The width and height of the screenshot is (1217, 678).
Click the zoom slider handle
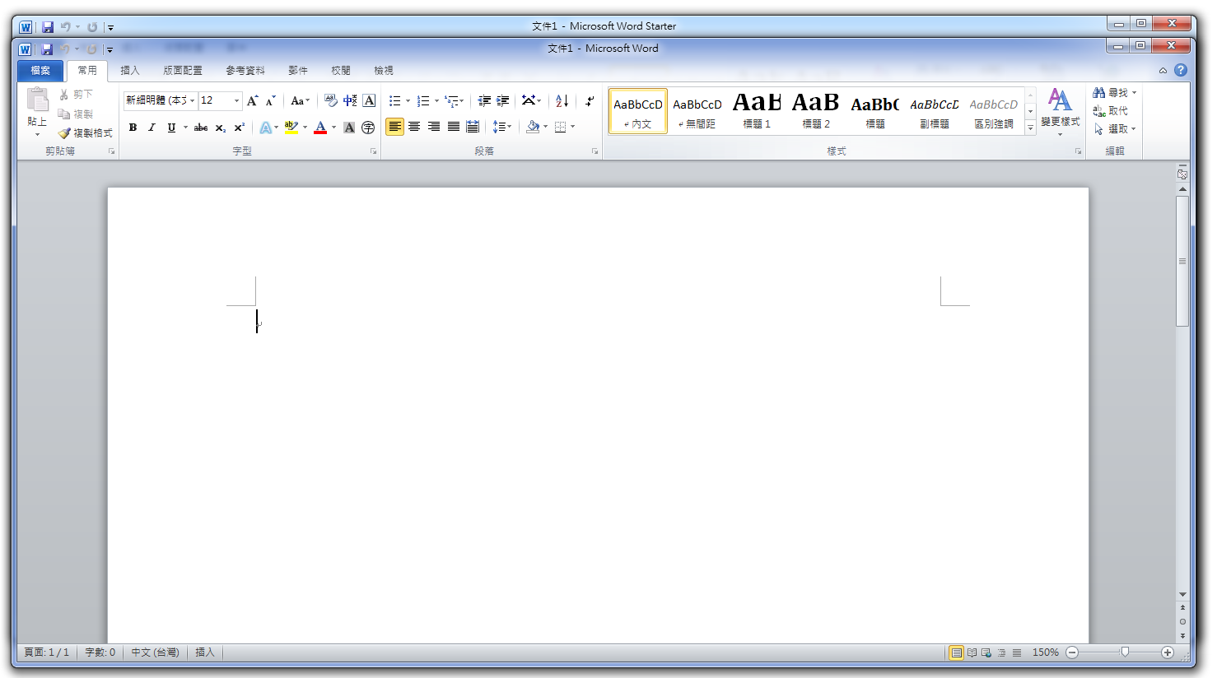(x=1125, y=652)
